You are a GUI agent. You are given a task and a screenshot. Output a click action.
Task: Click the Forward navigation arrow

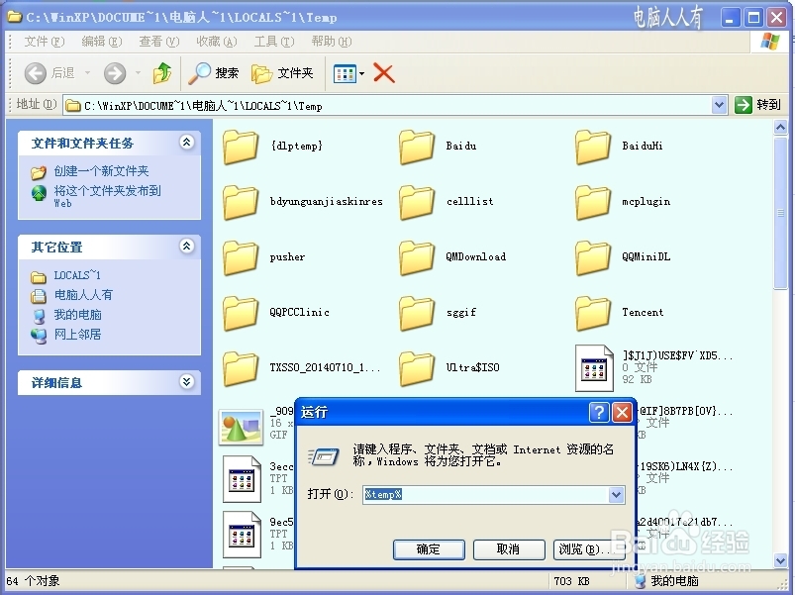pyautogui.click(x=115, y=73)
